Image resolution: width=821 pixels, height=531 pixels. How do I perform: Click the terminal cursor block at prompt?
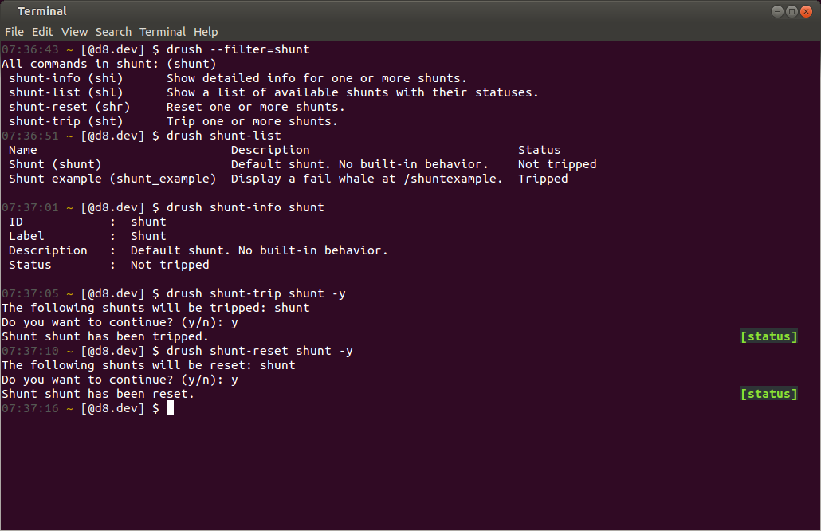pos(170,408)
